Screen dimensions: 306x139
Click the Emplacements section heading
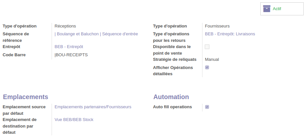(26, 97)
